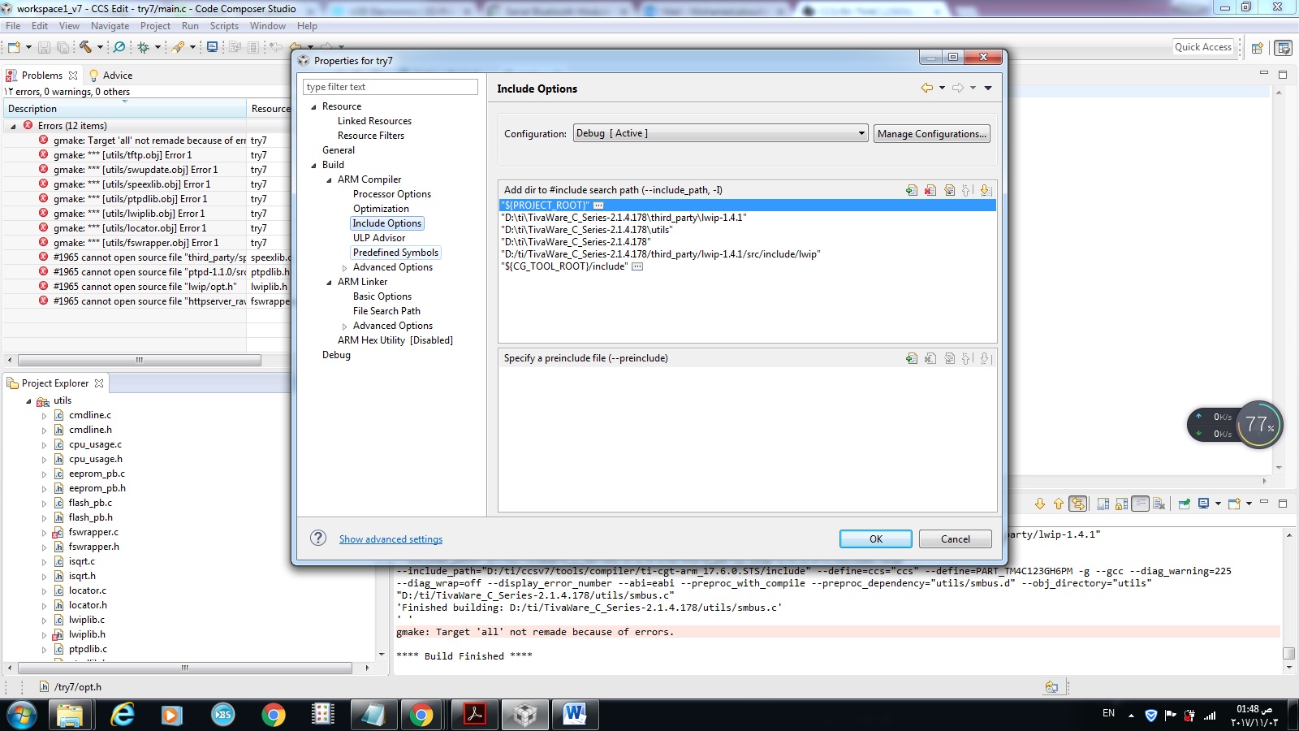Screen dimensions: 1299x731
Task: Open the Navigate menu
Action: 110,26
